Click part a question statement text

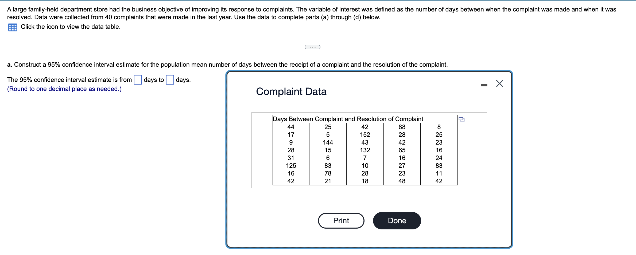click(227, 64)
